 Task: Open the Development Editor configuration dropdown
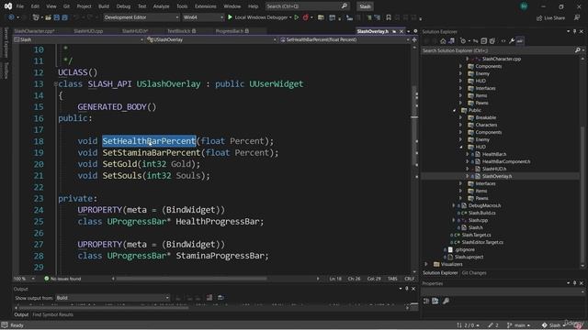(x=141, y=17)
